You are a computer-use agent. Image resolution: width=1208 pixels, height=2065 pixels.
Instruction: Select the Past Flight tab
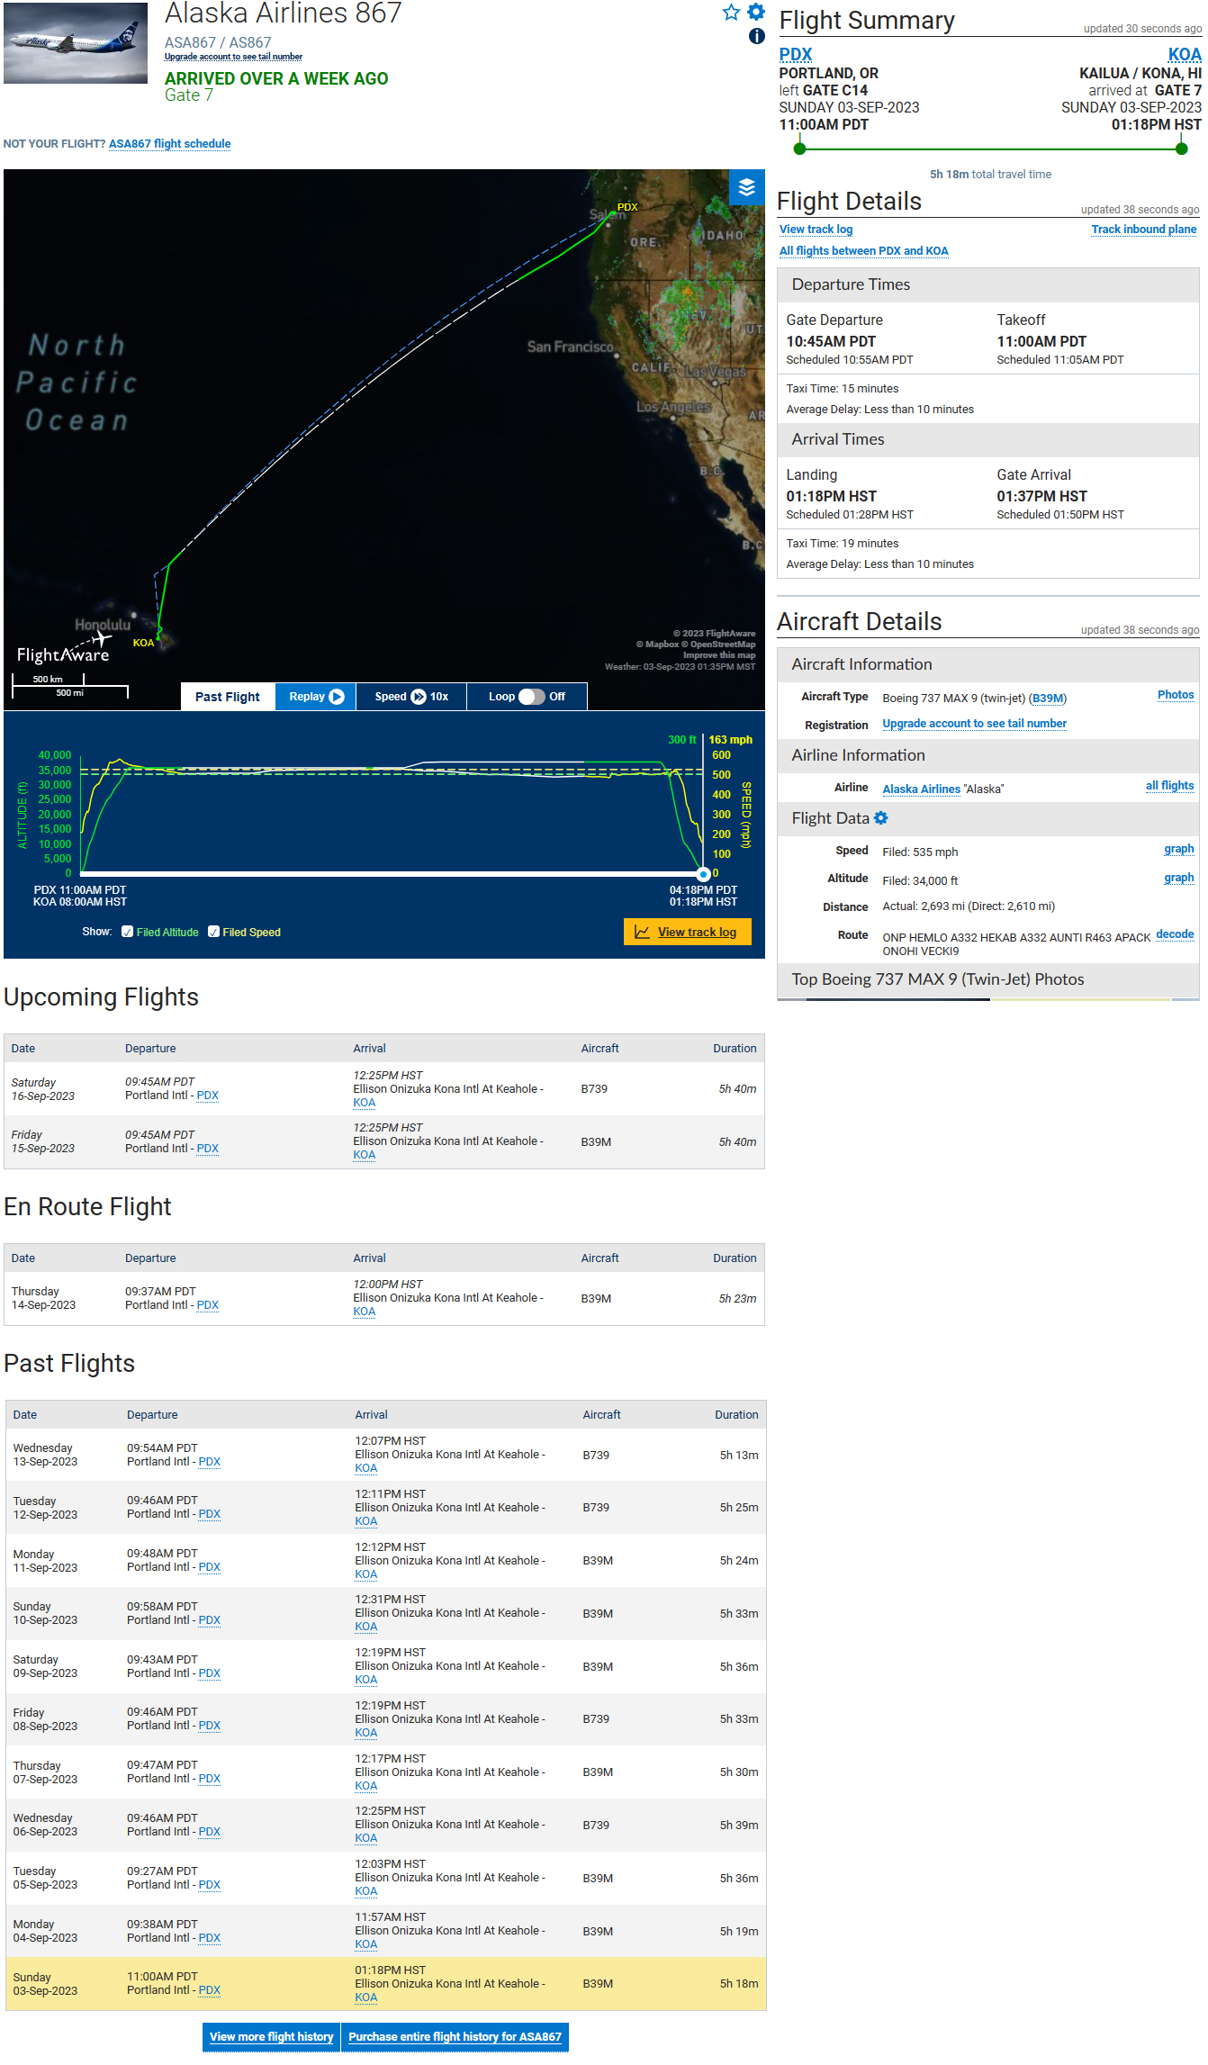228,697
